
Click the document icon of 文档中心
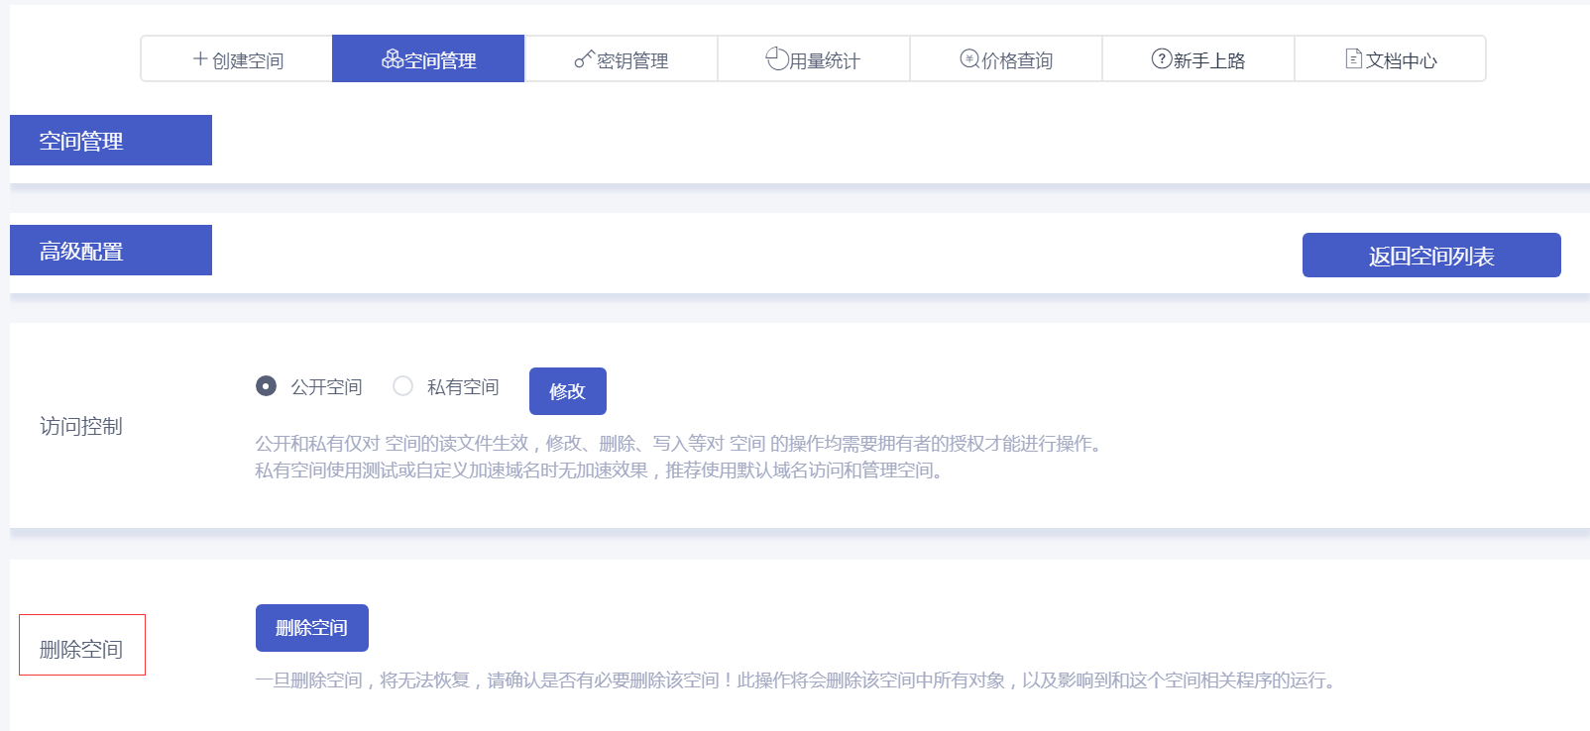point(1354,59)
